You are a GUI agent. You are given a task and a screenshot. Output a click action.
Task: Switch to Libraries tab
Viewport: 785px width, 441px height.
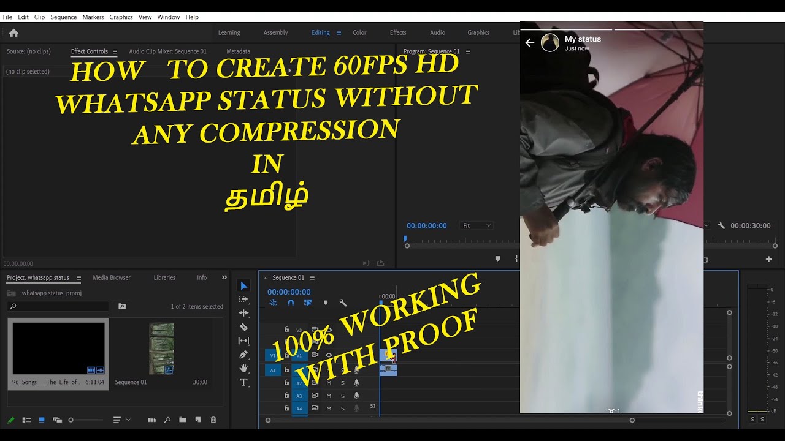click(x=164, y=277)
